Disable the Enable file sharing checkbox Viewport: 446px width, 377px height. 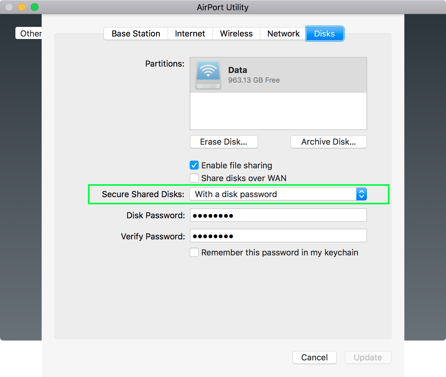[194, 165]
